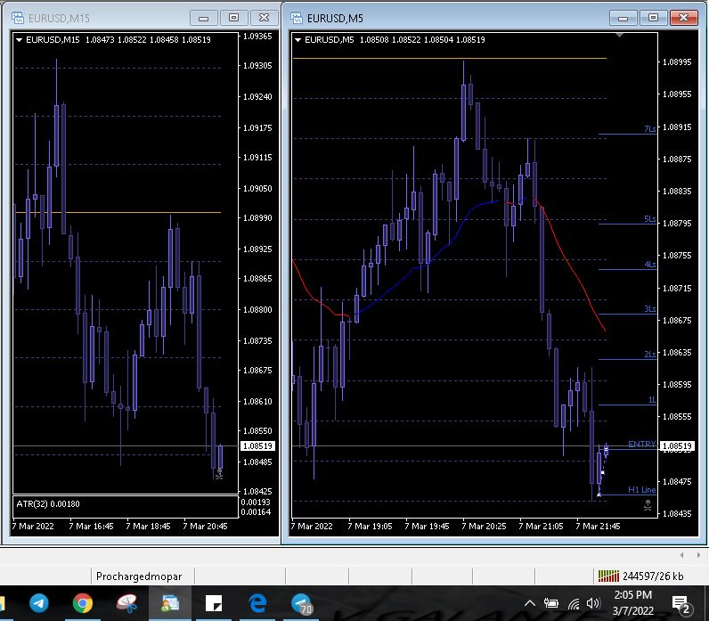Click the EURUSD,M15 chart window icon
Viewport: 709px width, 621px height.
[x=18, y=18]
